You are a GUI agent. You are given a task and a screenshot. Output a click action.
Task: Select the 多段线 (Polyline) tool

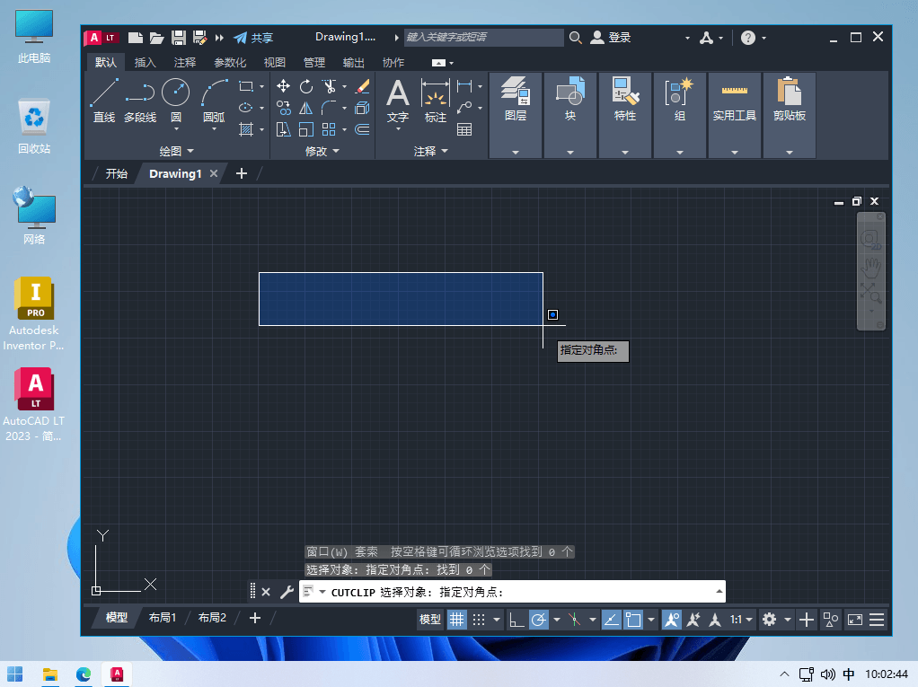coord(140,101)
